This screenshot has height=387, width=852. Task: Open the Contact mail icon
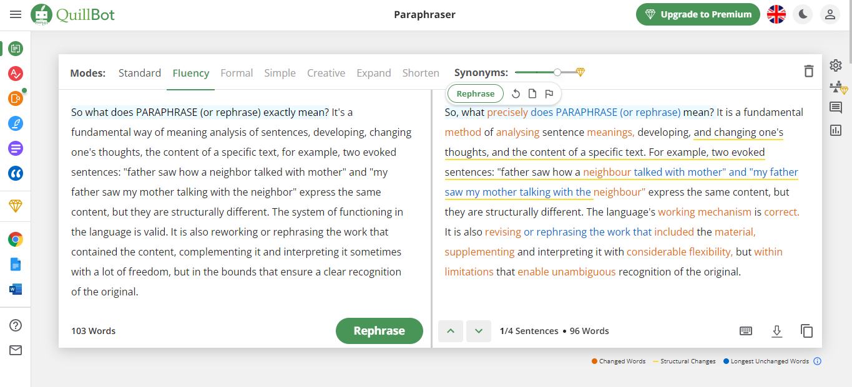16,350
